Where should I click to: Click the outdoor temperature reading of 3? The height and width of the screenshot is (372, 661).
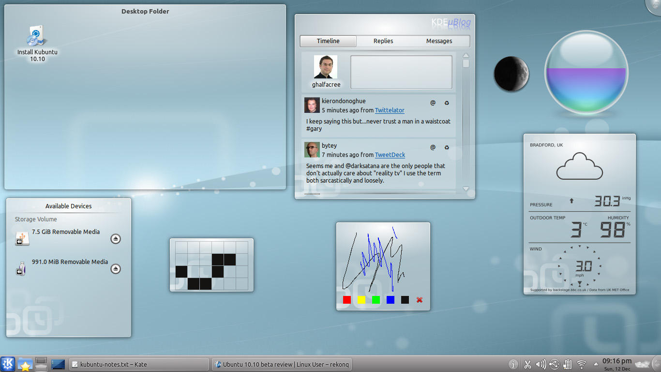pos(576,230)
